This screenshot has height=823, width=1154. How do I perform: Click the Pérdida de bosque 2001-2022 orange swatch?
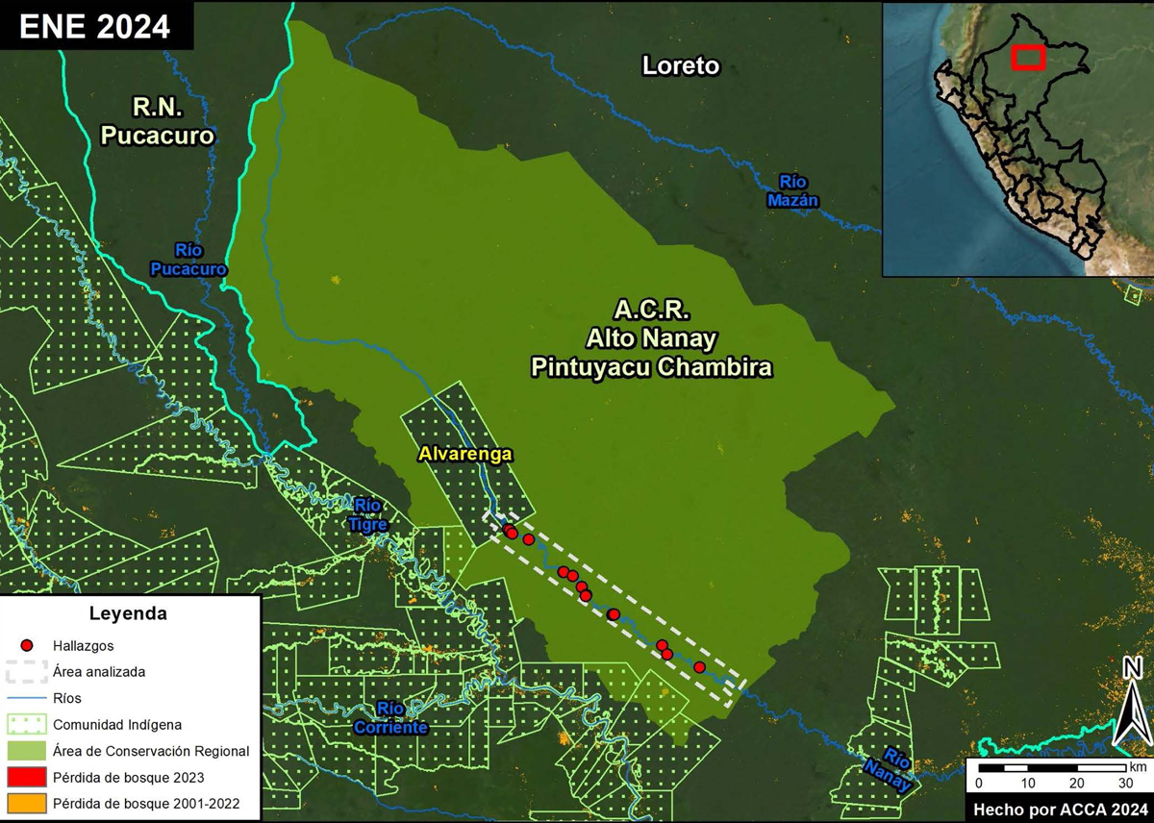[28, 802]
